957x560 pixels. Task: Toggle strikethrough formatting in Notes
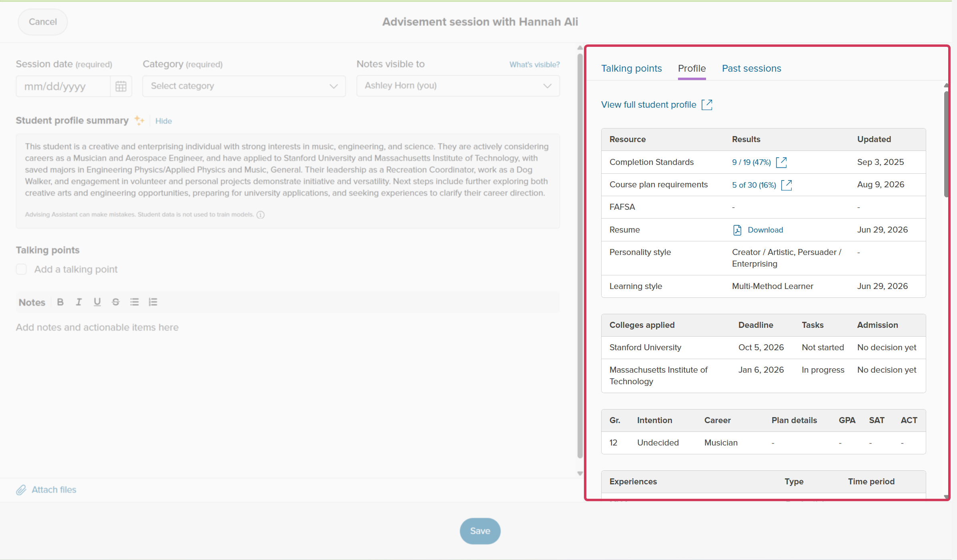click(116, 302)
